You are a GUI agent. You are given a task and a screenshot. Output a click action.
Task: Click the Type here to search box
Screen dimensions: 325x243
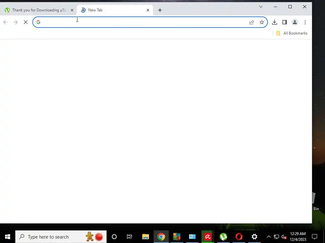click(x=61, y=237)
